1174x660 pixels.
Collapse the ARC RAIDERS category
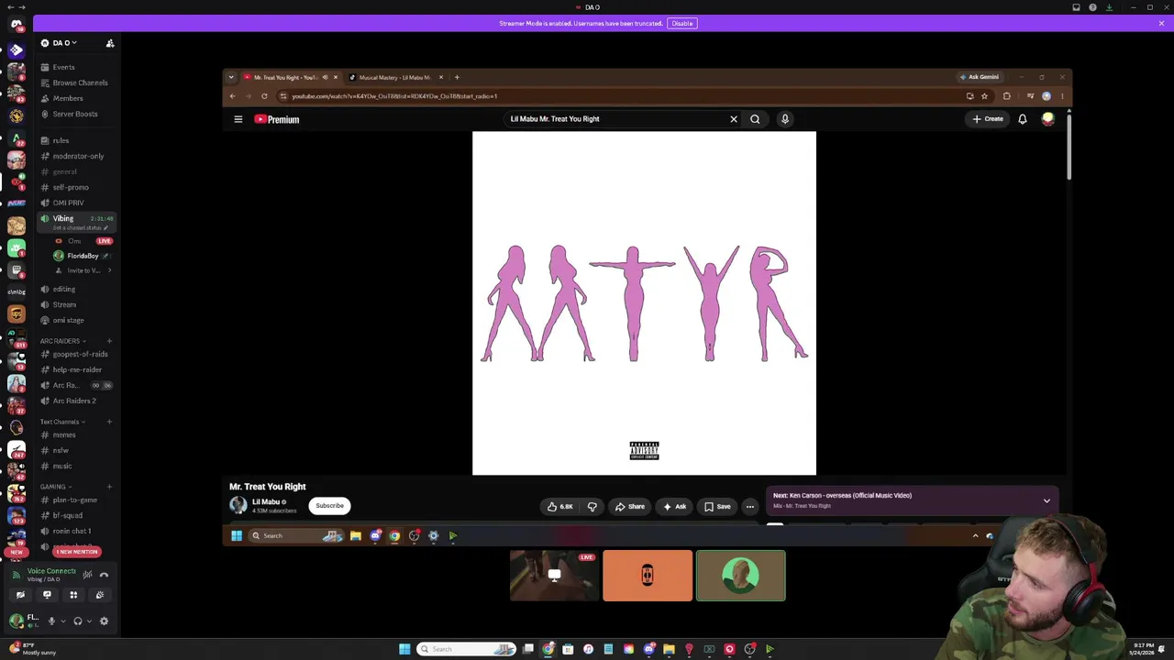[x=62, y=341]
